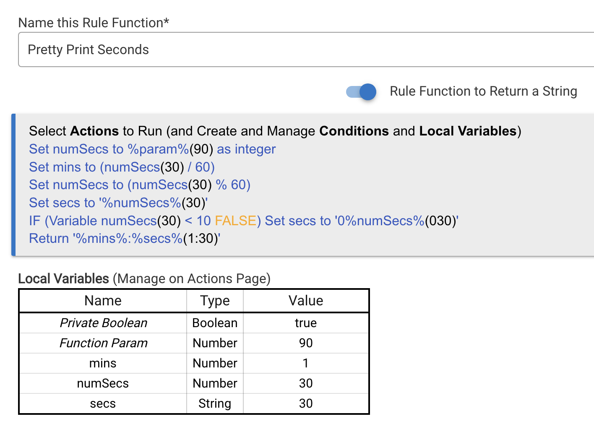This screenshot has height=432, width=594.
Task: Click the Rule Function name input field
Action: [x=306, y=49]
